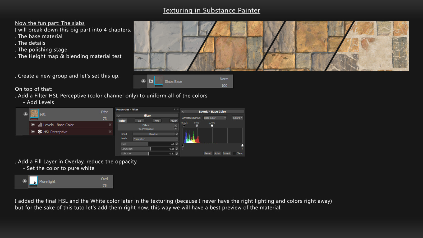Select the HSL layer thumbnail
423x238 pixels.
coord(34,113)
